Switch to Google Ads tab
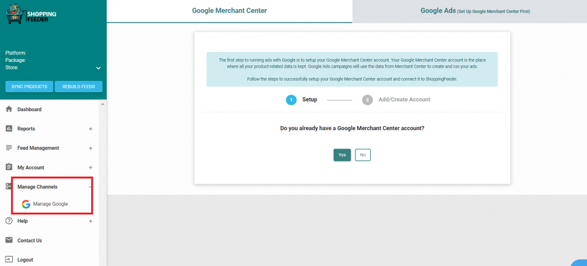Screen dimensions: 587x266 pos(470,11)
